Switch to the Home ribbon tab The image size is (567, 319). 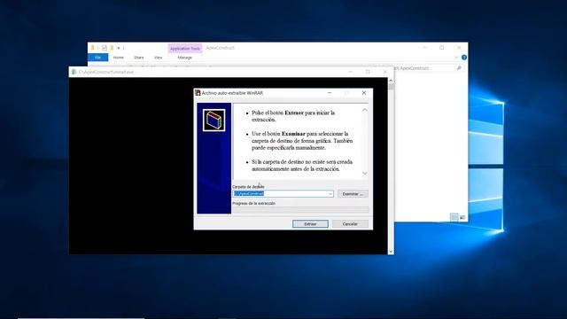[x=118, y=58]
